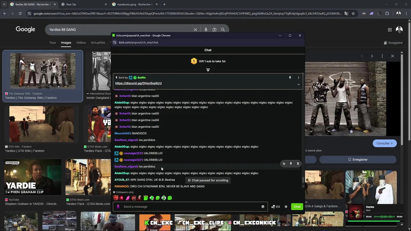Viewport: 411px width, 231px height.
Task: Expand the pinned message chevron
Action: (298, 84)
